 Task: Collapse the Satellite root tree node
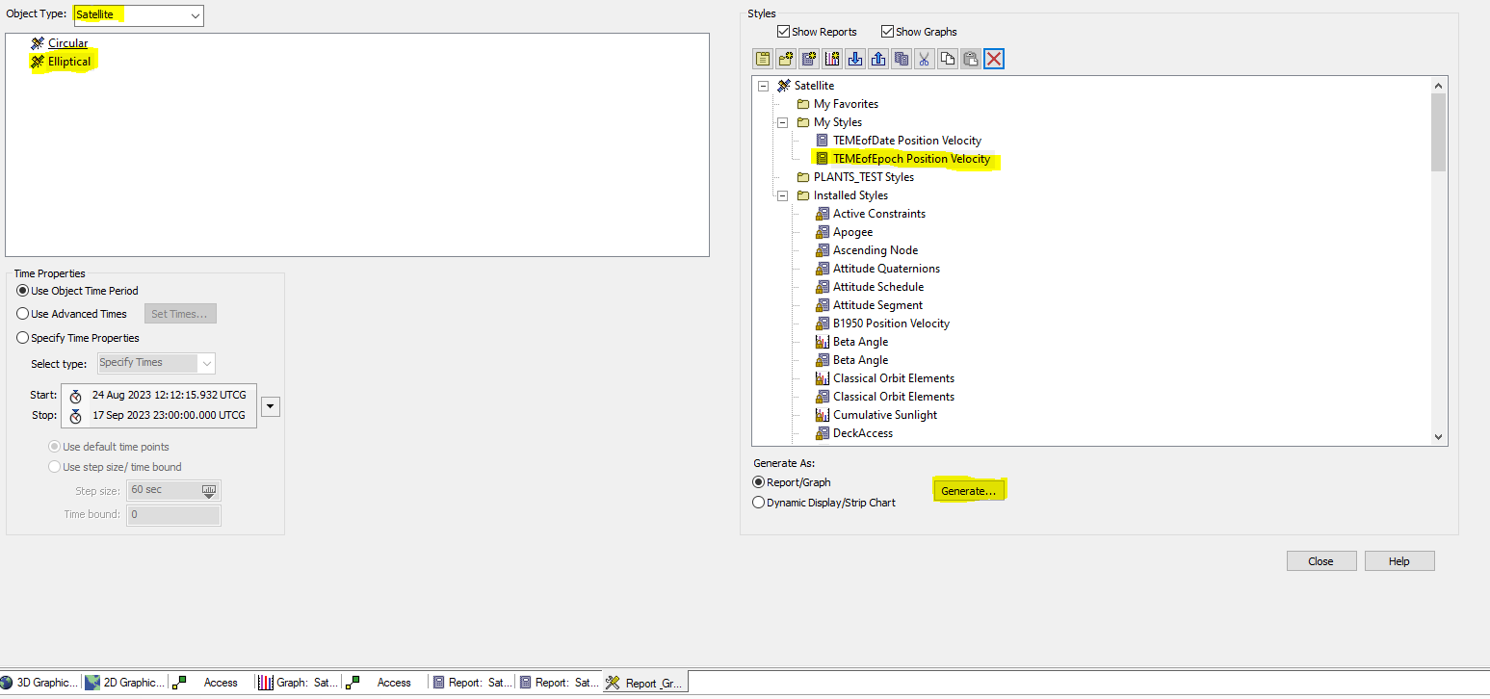click(x=764, y=86)
